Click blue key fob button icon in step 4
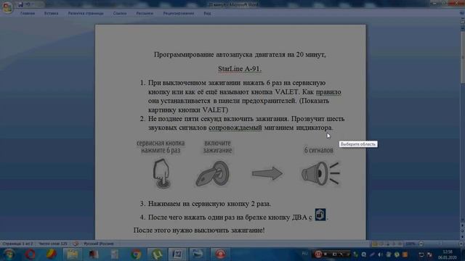Screen dimensions: 465x261 click(320, 215)
